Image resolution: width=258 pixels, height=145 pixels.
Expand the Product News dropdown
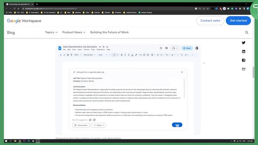[x=74, y=32]
